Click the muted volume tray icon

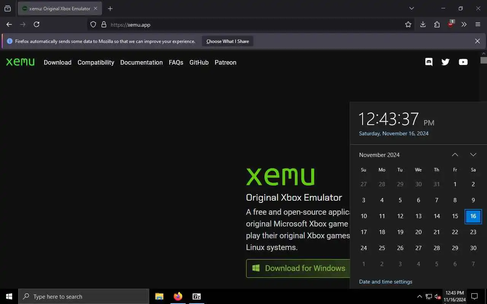coord(438,296)
